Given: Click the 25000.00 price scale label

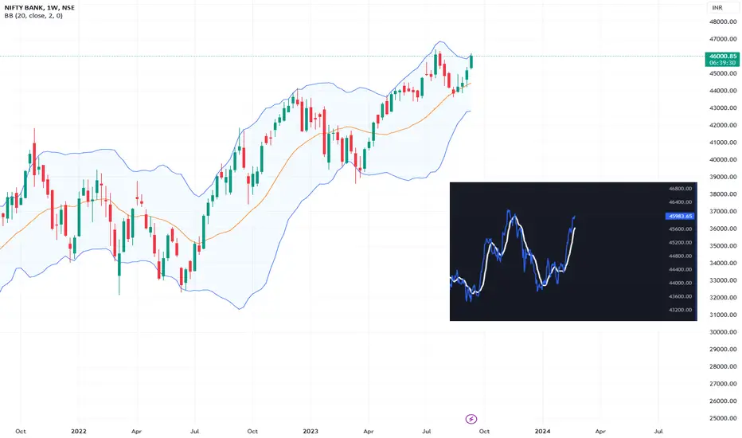Looking at the screenshot, I should point(723,418).
